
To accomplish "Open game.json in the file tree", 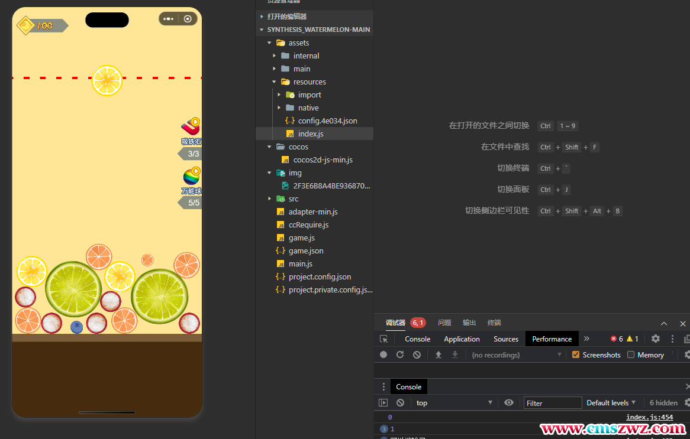I will (x=305, y=251).
